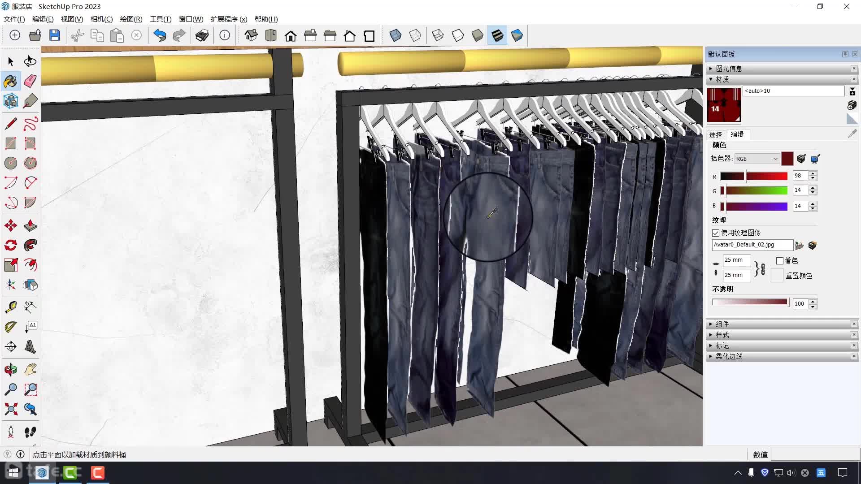Match color of object in model
The height and width of the screenshot is (484, 861).
point(801,159)
